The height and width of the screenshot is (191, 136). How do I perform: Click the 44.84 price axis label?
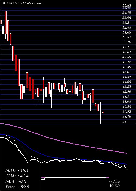pos(127,77)
